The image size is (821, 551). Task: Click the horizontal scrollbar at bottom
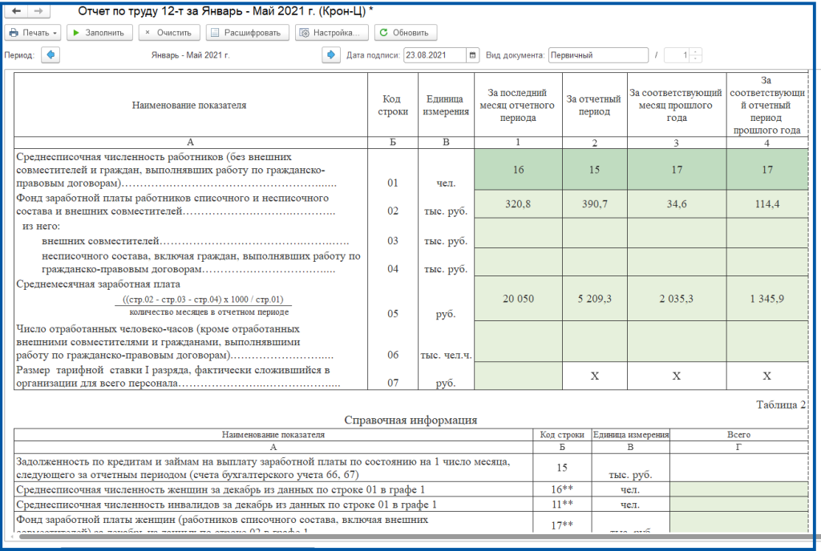click(401, 536)
